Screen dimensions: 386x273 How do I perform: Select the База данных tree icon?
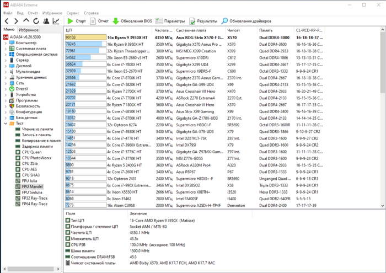12,117
